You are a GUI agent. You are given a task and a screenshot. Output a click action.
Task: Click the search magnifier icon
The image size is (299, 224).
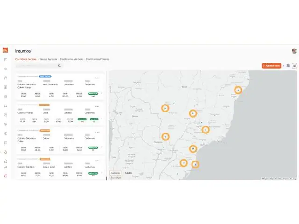59,66
